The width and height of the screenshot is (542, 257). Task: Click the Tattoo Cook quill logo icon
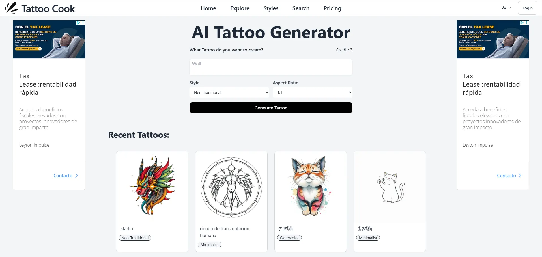(11, 8)
